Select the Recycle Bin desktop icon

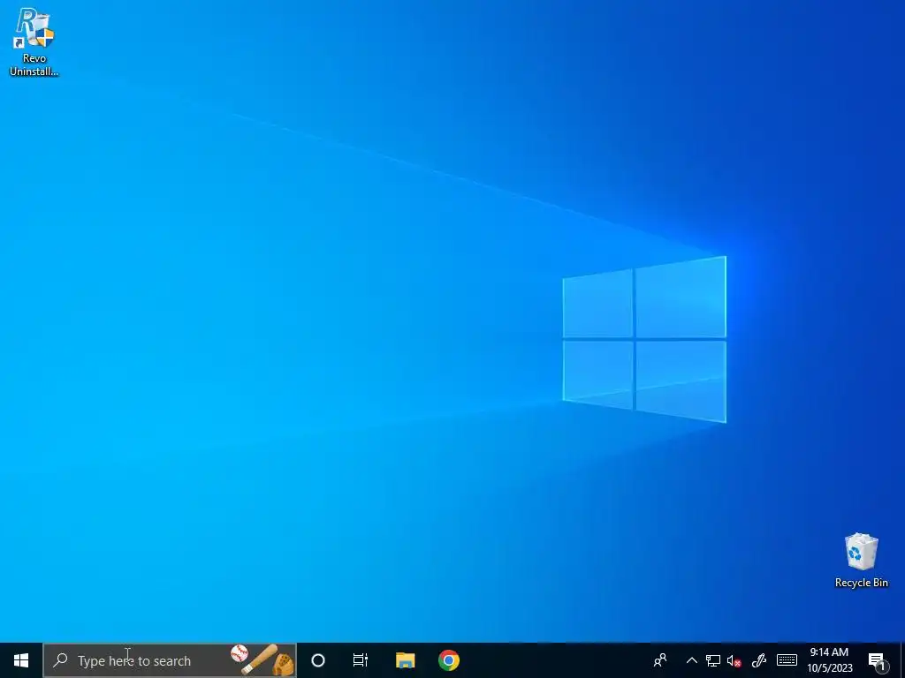pos(861,561)
